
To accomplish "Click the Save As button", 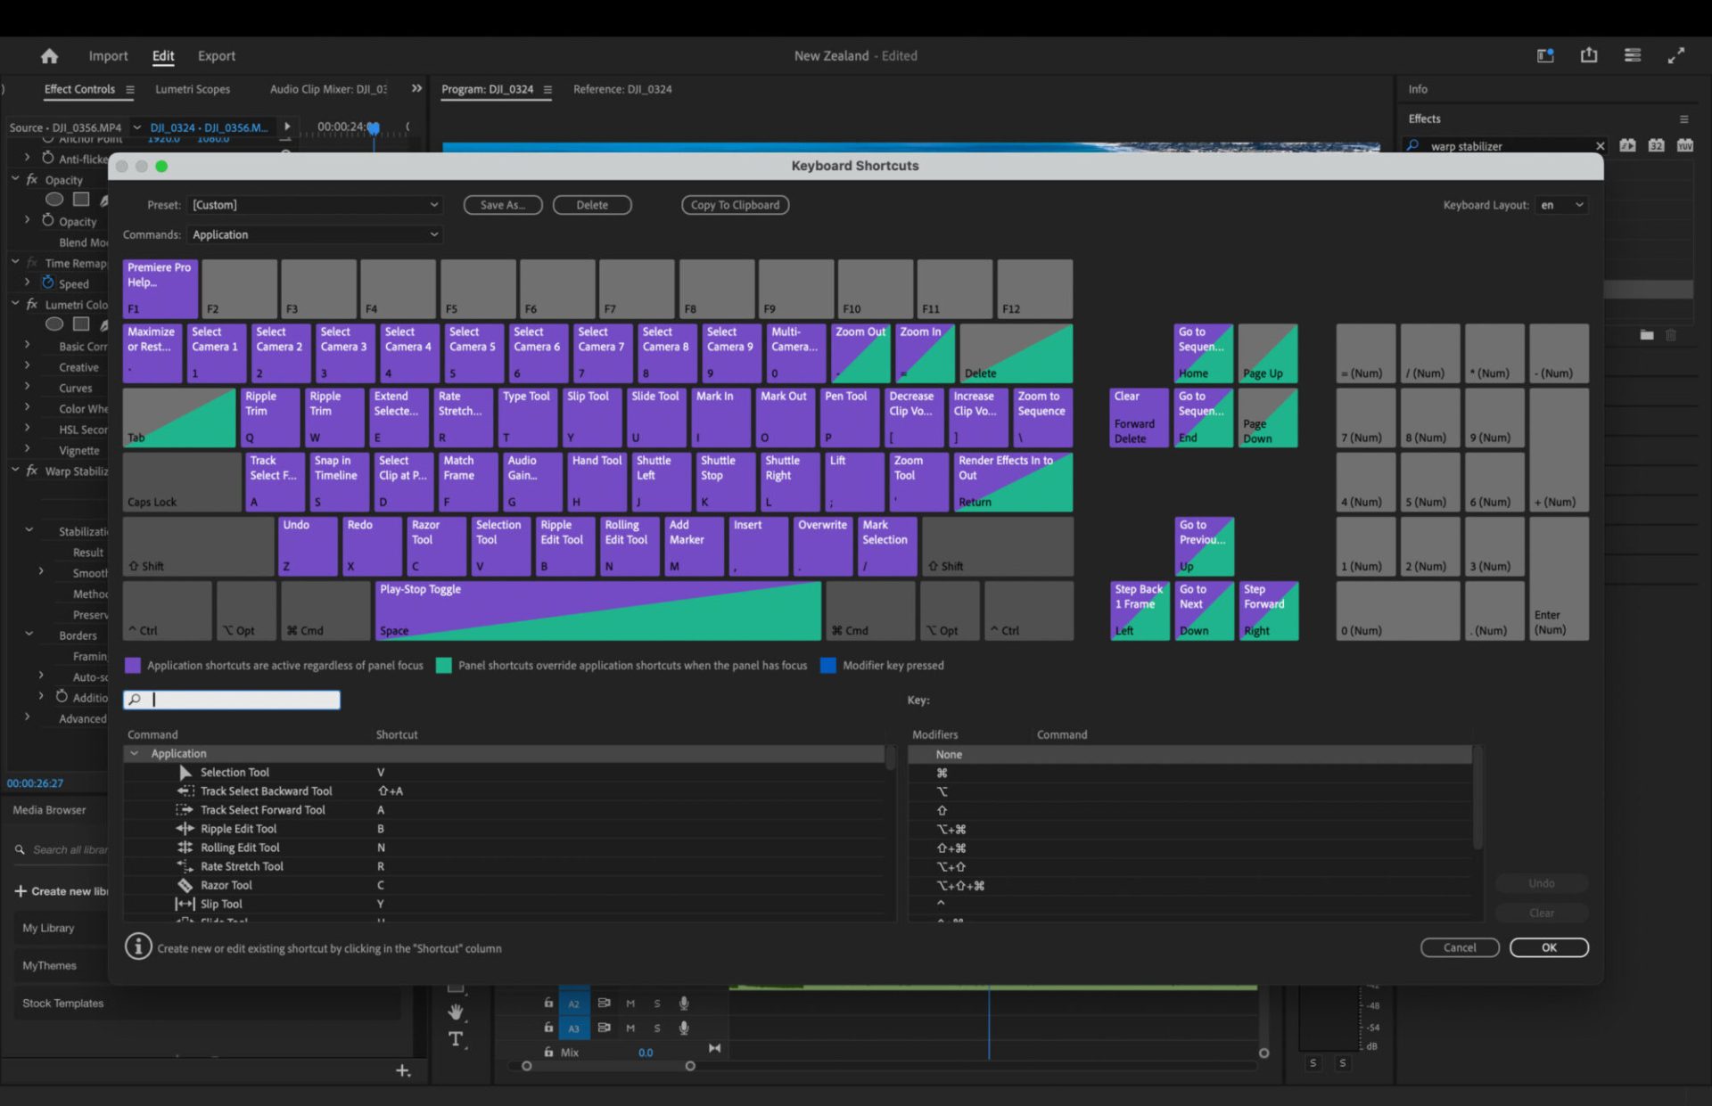I will point(503,205).
